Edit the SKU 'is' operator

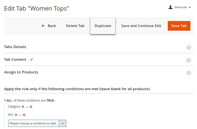click(x=16, y=115)
